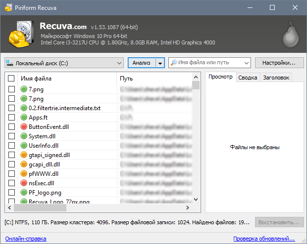Click the red status dot of nsExec.dll
The width and height of the screenshot is (307, 244).
click(x=24, y=183)
